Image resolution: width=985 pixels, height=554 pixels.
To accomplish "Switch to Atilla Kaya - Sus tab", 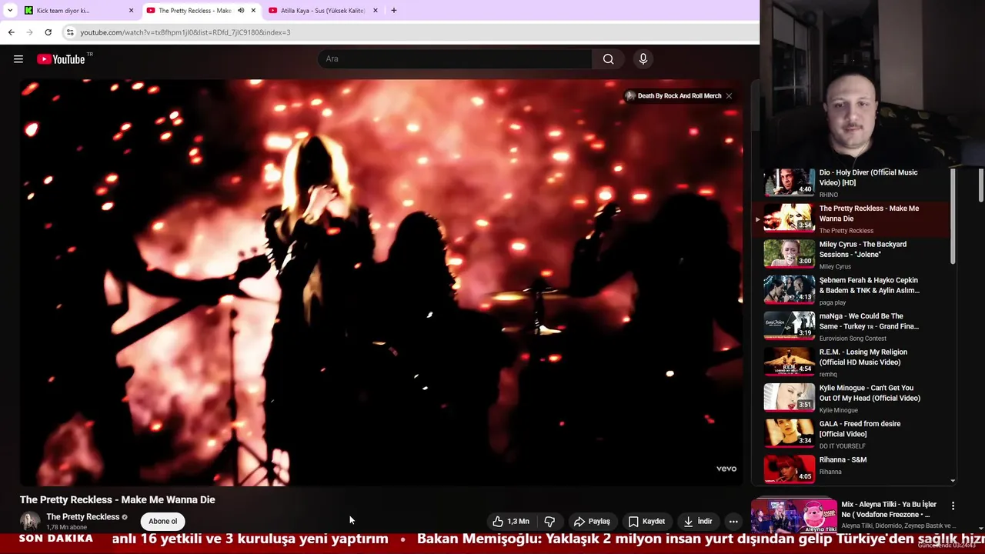I will [322, 11].
